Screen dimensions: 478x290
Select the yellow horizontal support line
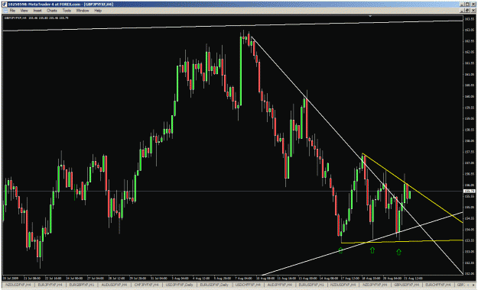[x=402, y=242]
